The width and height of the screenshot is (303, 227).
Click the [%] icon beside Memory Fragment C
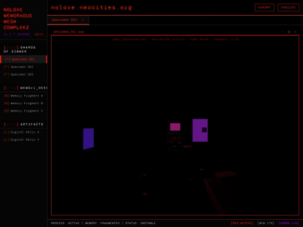coord(6,111)
